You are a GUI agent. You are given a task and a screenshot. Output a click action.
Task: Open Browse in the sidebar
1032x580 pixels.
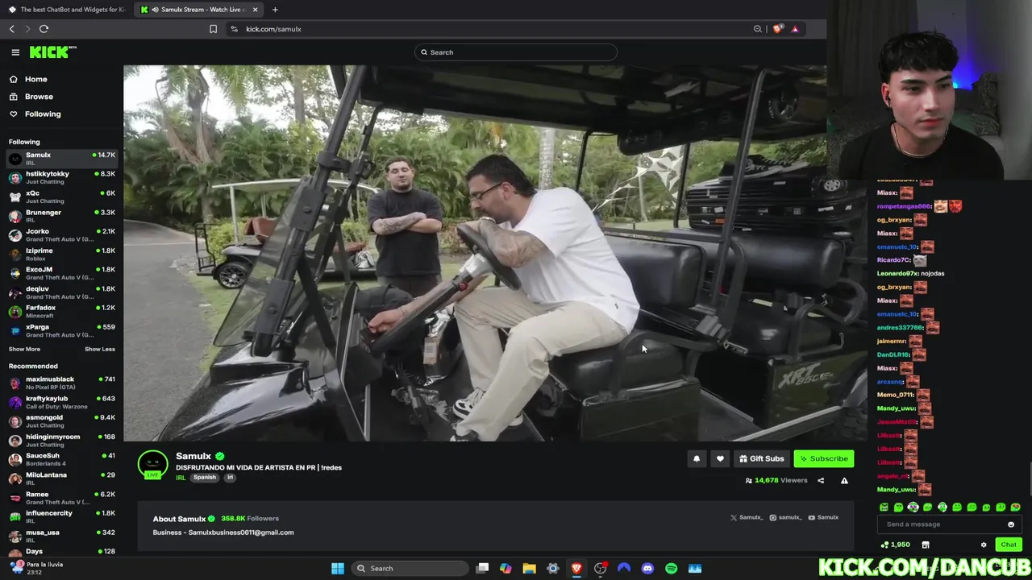coord(38,97)
